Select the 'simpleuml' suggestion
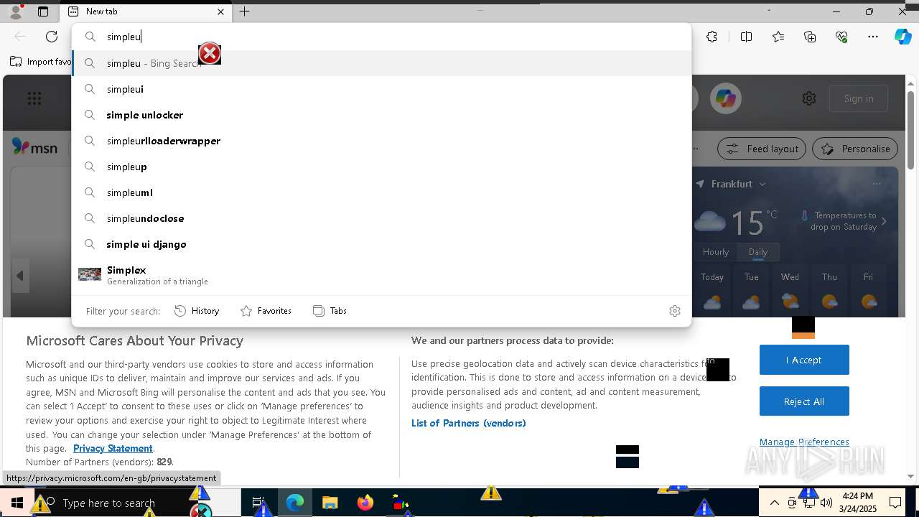 click(x=381, y=192)
